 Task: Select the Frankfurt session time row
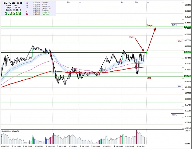[41, 10]
